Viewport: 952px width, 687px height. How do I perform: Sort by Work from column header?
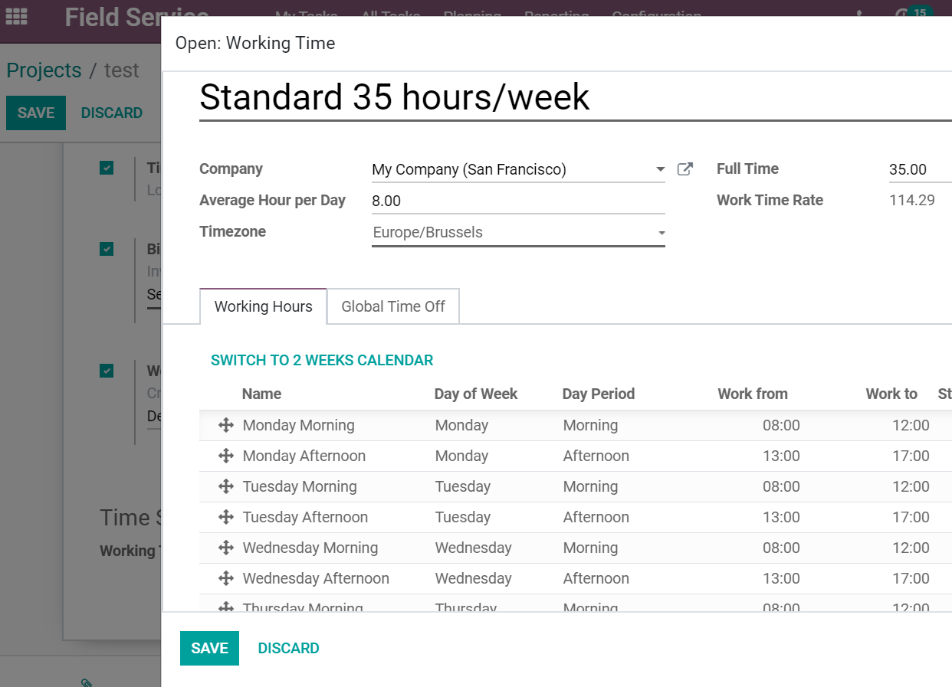click(x=753, y=394)
